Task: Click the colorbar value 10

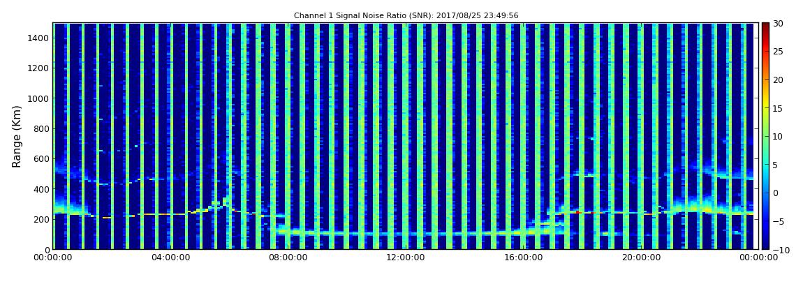Action: point(779,136)
